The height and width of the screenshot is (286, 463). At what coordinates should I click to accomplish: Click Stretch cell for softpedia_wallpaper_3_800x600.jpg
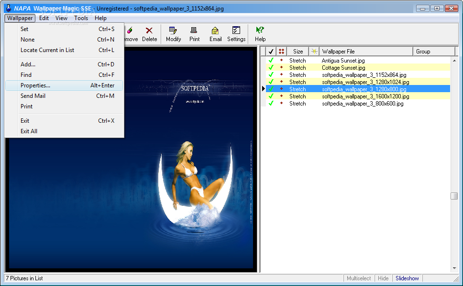click(x=298, y=104)
